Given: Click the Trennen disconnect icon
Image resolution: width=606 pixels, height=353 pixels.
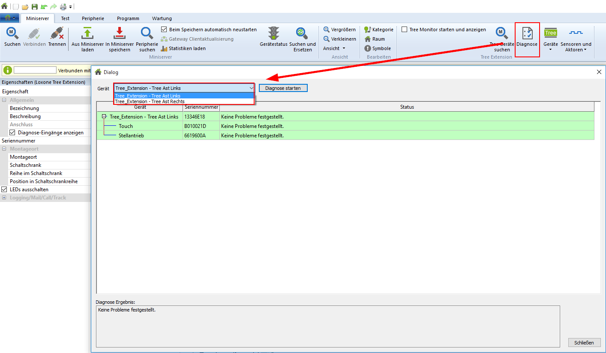Looking at the screenshot, I should (57, 34).
